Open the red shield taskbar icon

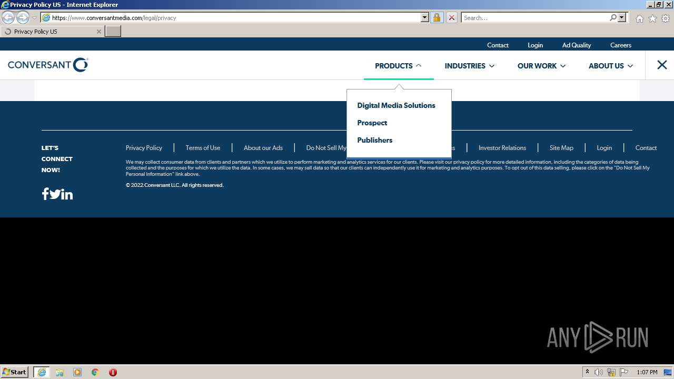113,372
